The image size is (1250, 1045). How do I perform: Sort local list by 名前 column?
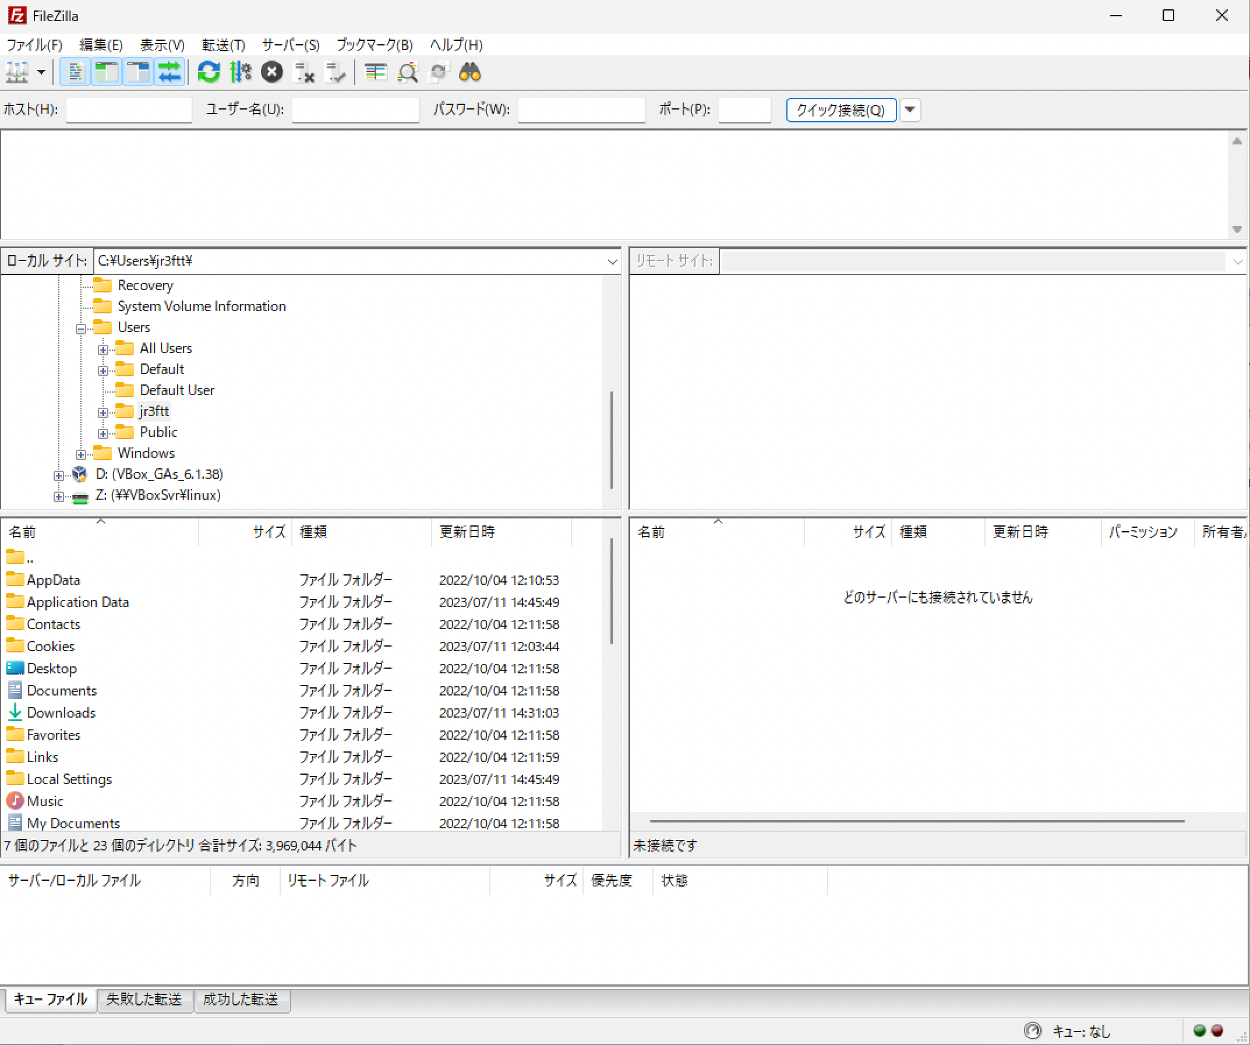(100, 532)
